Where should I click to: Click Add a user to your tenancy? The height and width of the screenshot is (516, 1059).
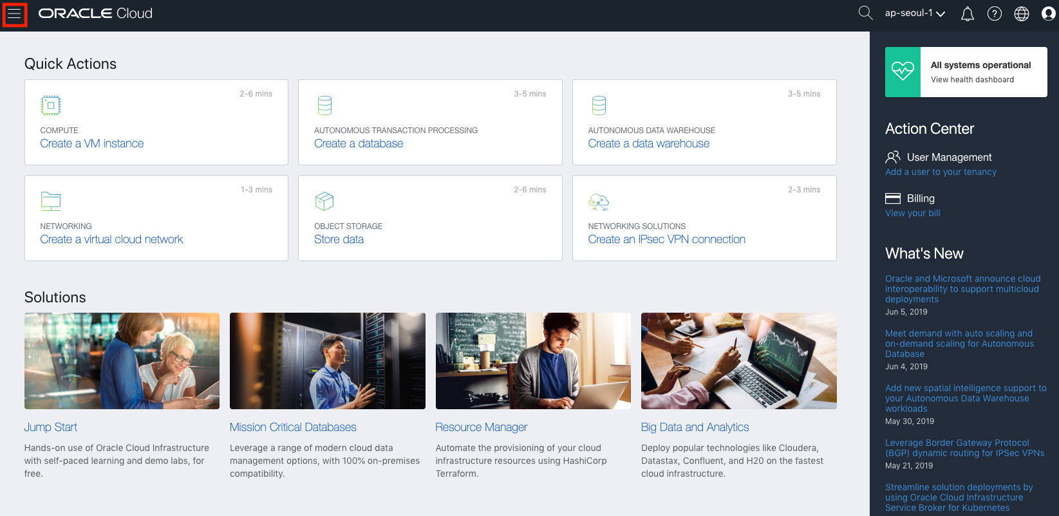(x=941, y=172)
